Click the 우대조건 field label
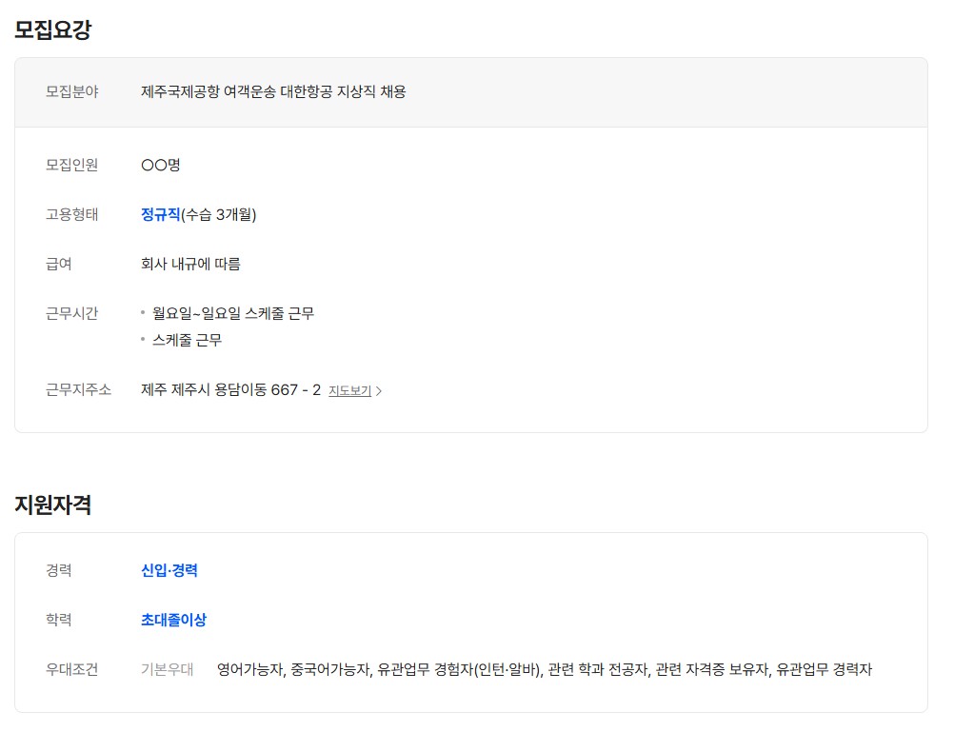954x732 pixels. pos(71,669)
